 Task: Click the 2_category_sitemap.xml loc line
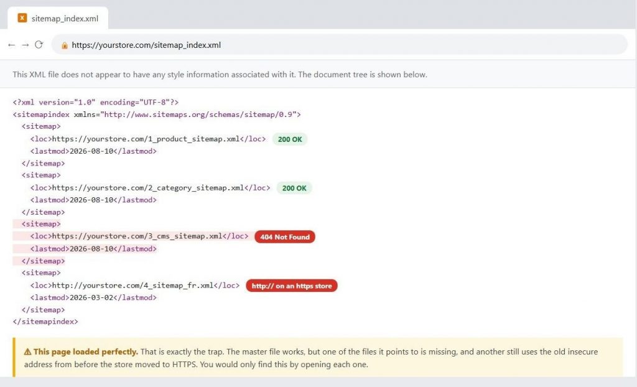click(150, 188)
